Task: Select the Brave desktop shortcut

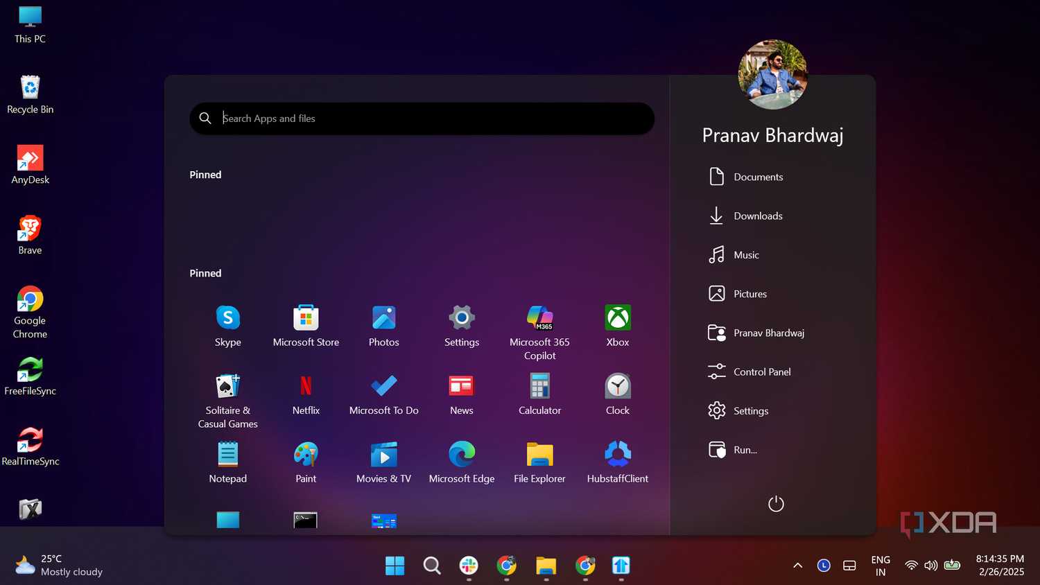Action: [x=30, y=236]
